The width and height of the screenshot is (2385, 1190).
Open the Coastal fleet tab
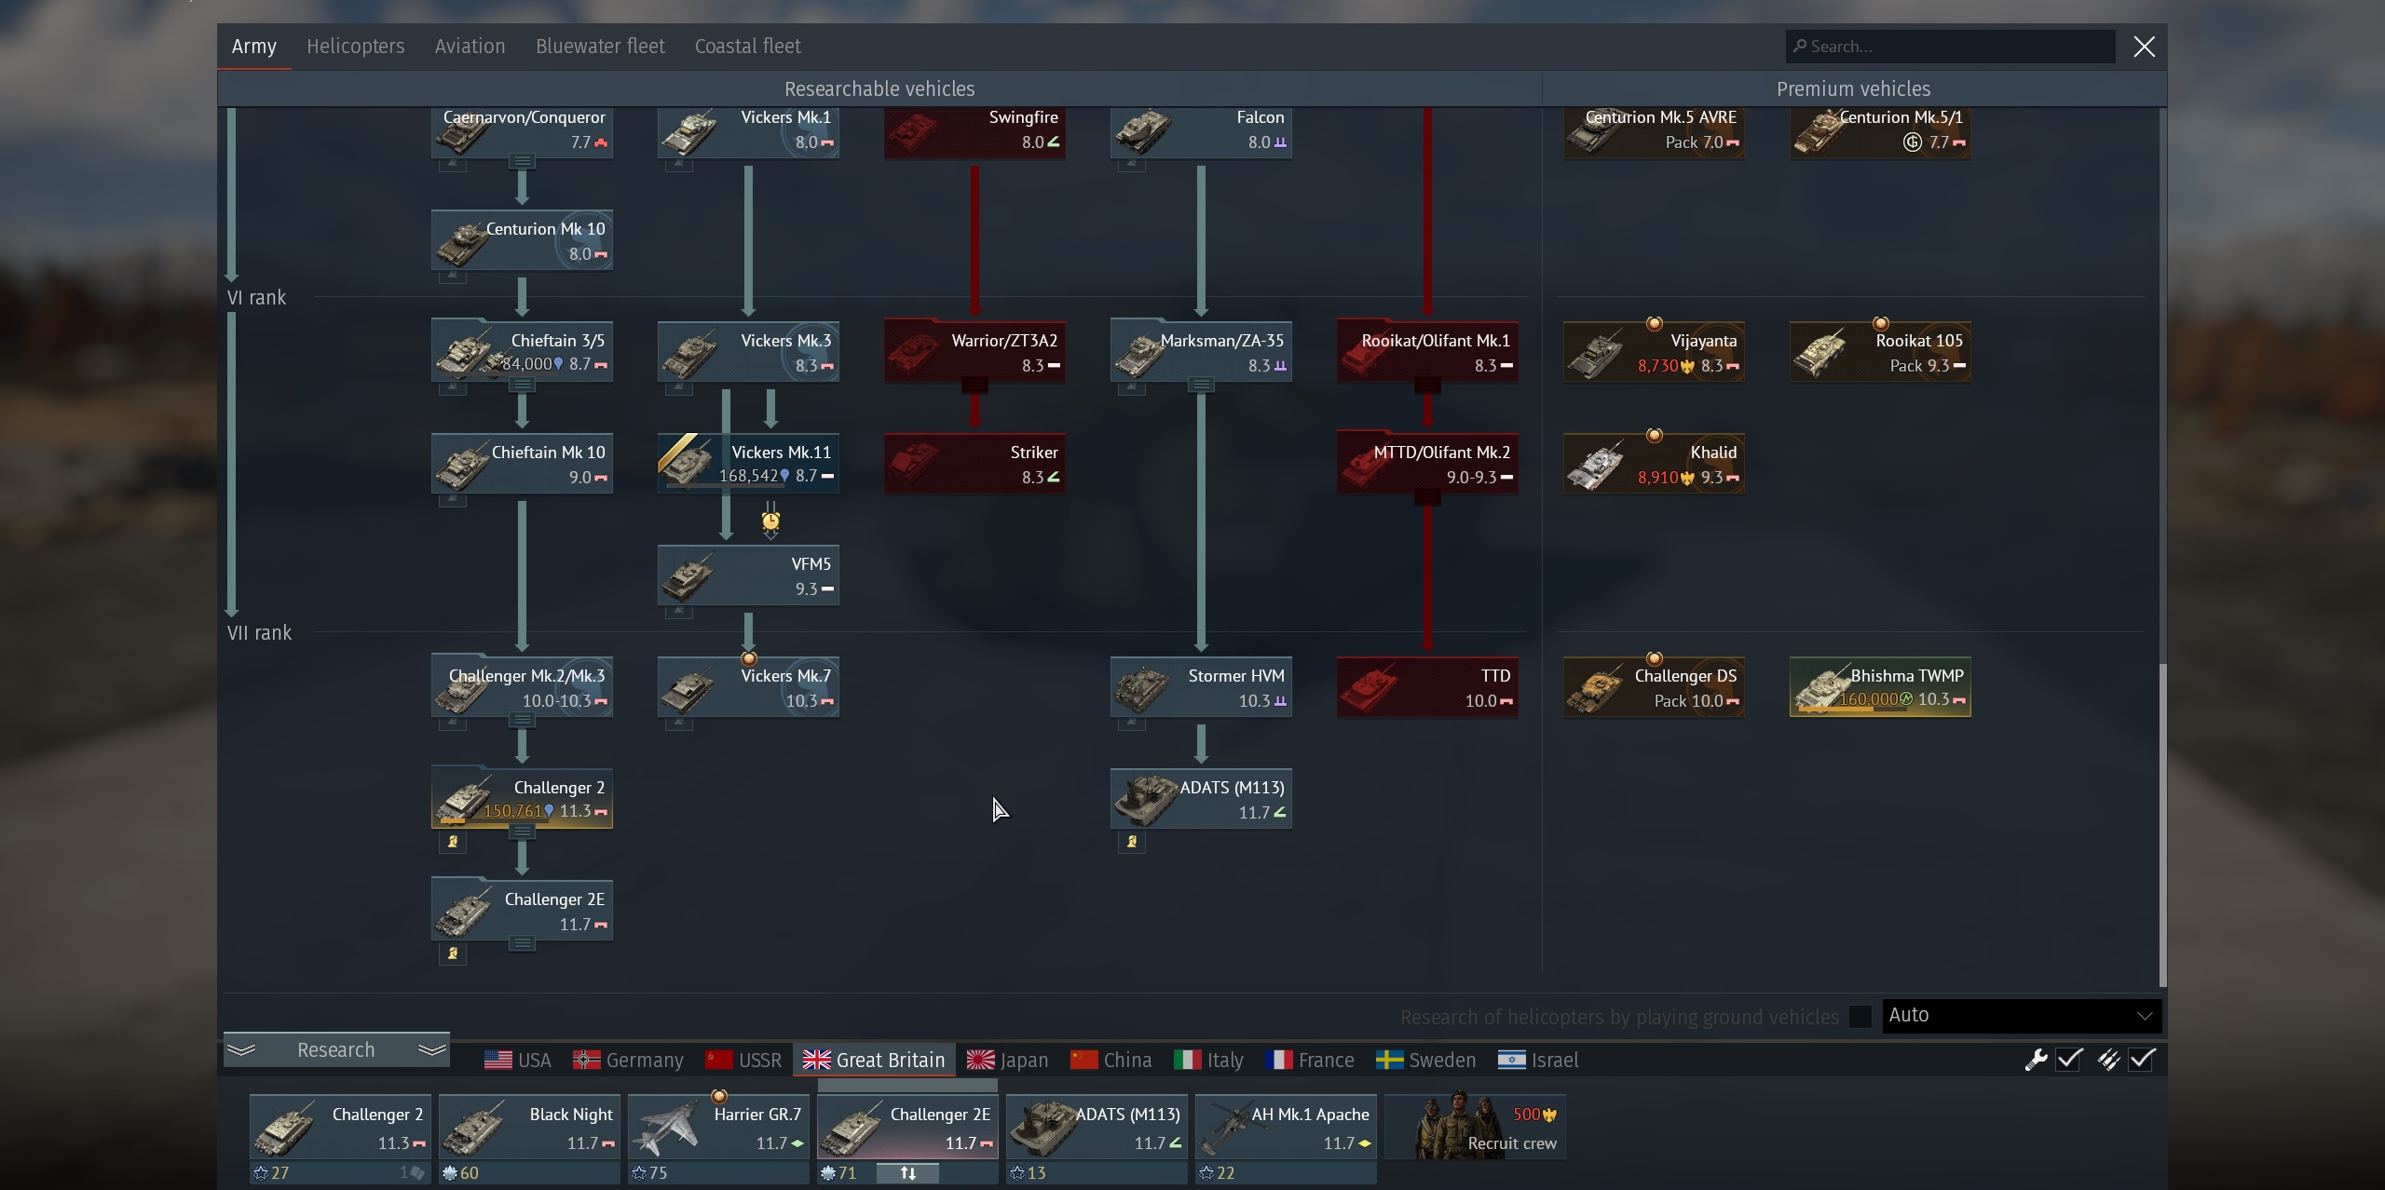748,47
